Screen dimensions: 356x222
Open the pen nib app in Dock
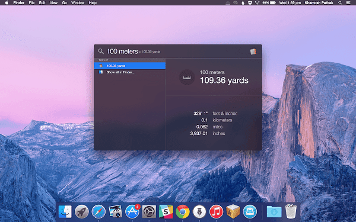(x=199, y=212)
